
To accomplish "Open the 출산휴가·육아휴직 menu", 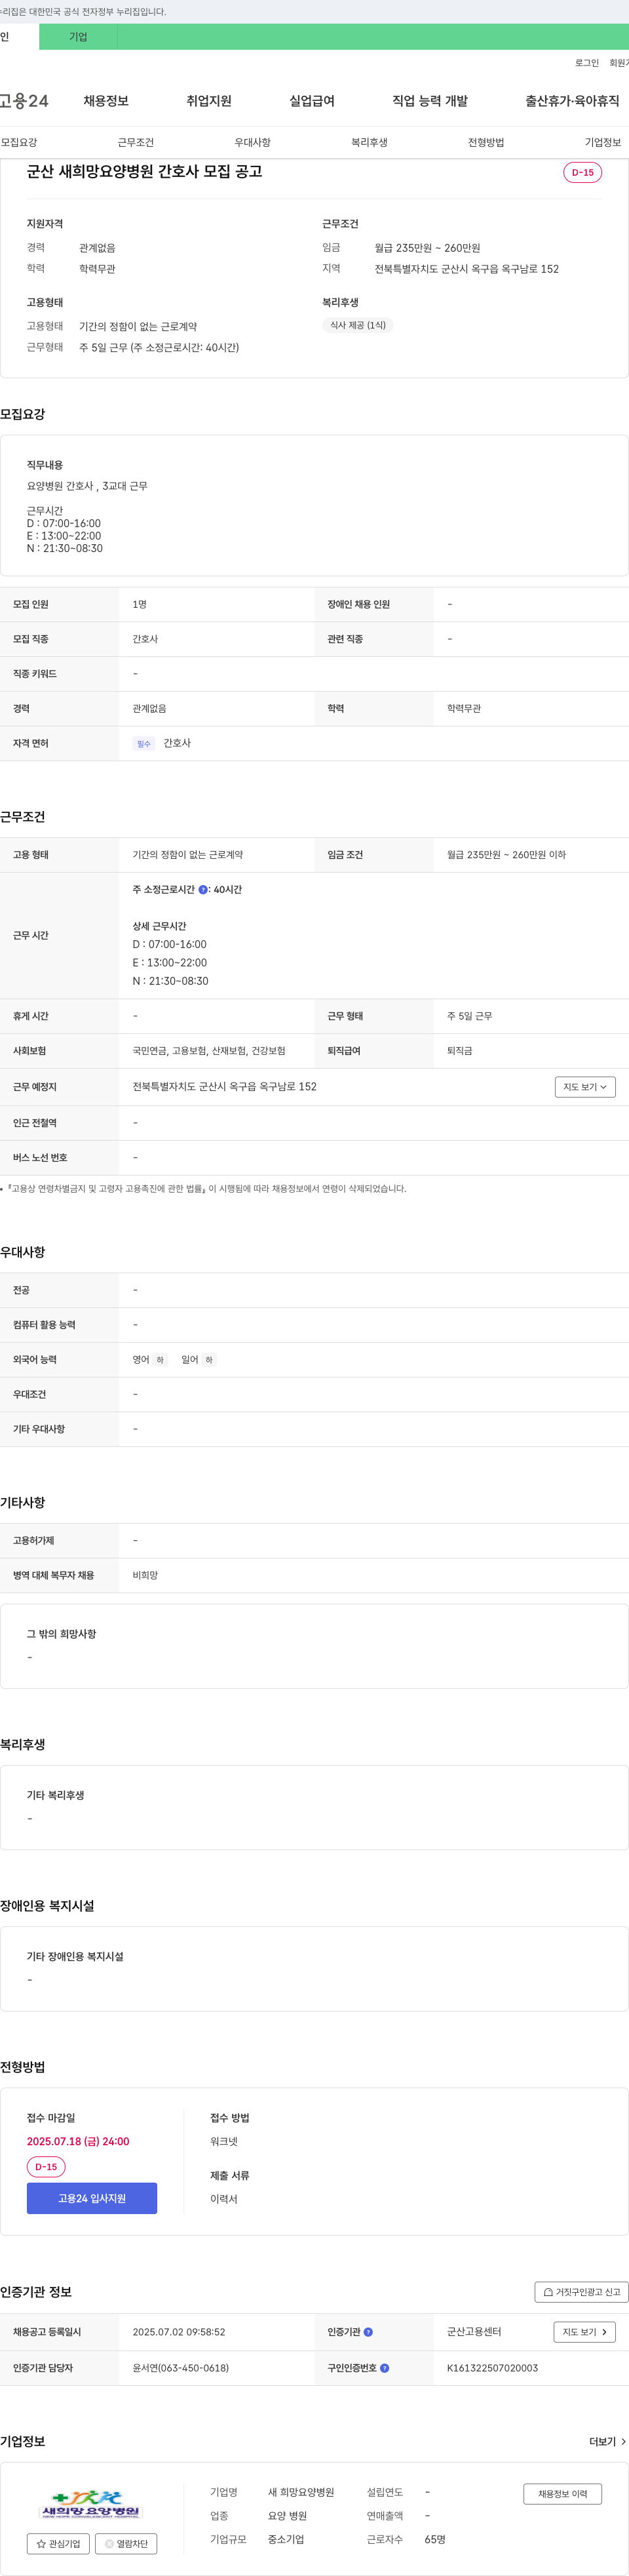I will tap(572, 101).
